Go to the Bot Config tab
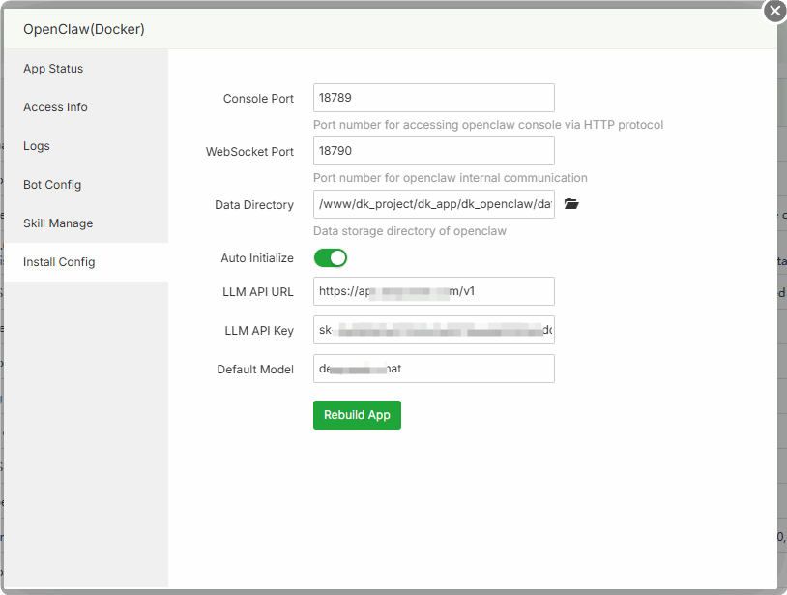This screenshot has height=595, width=787. point(52,185)
